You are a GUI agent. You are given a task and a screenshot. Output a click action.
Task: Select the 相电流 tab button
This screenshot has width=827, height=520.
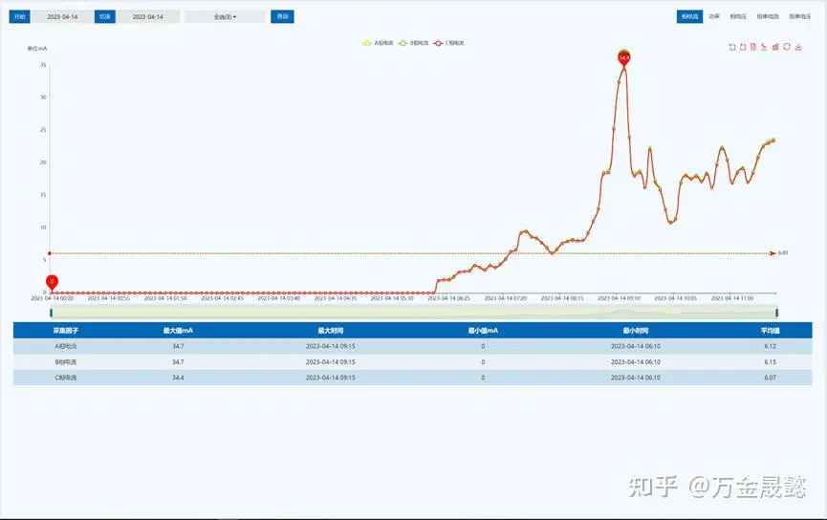pyautogui.click(x=689, y=17)
